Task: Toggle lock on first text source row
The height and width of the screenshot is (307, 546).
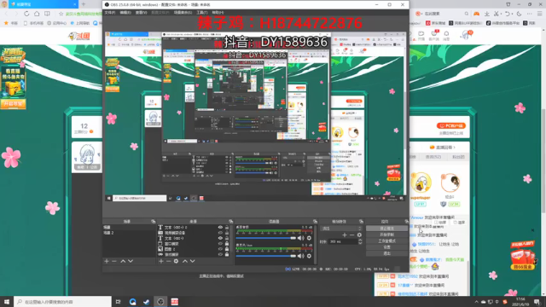Action: point(227,228)
